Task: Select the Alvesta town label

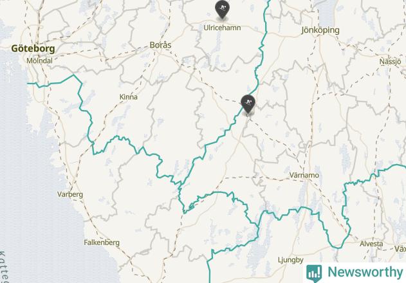Action: click(x=371, y=244)
